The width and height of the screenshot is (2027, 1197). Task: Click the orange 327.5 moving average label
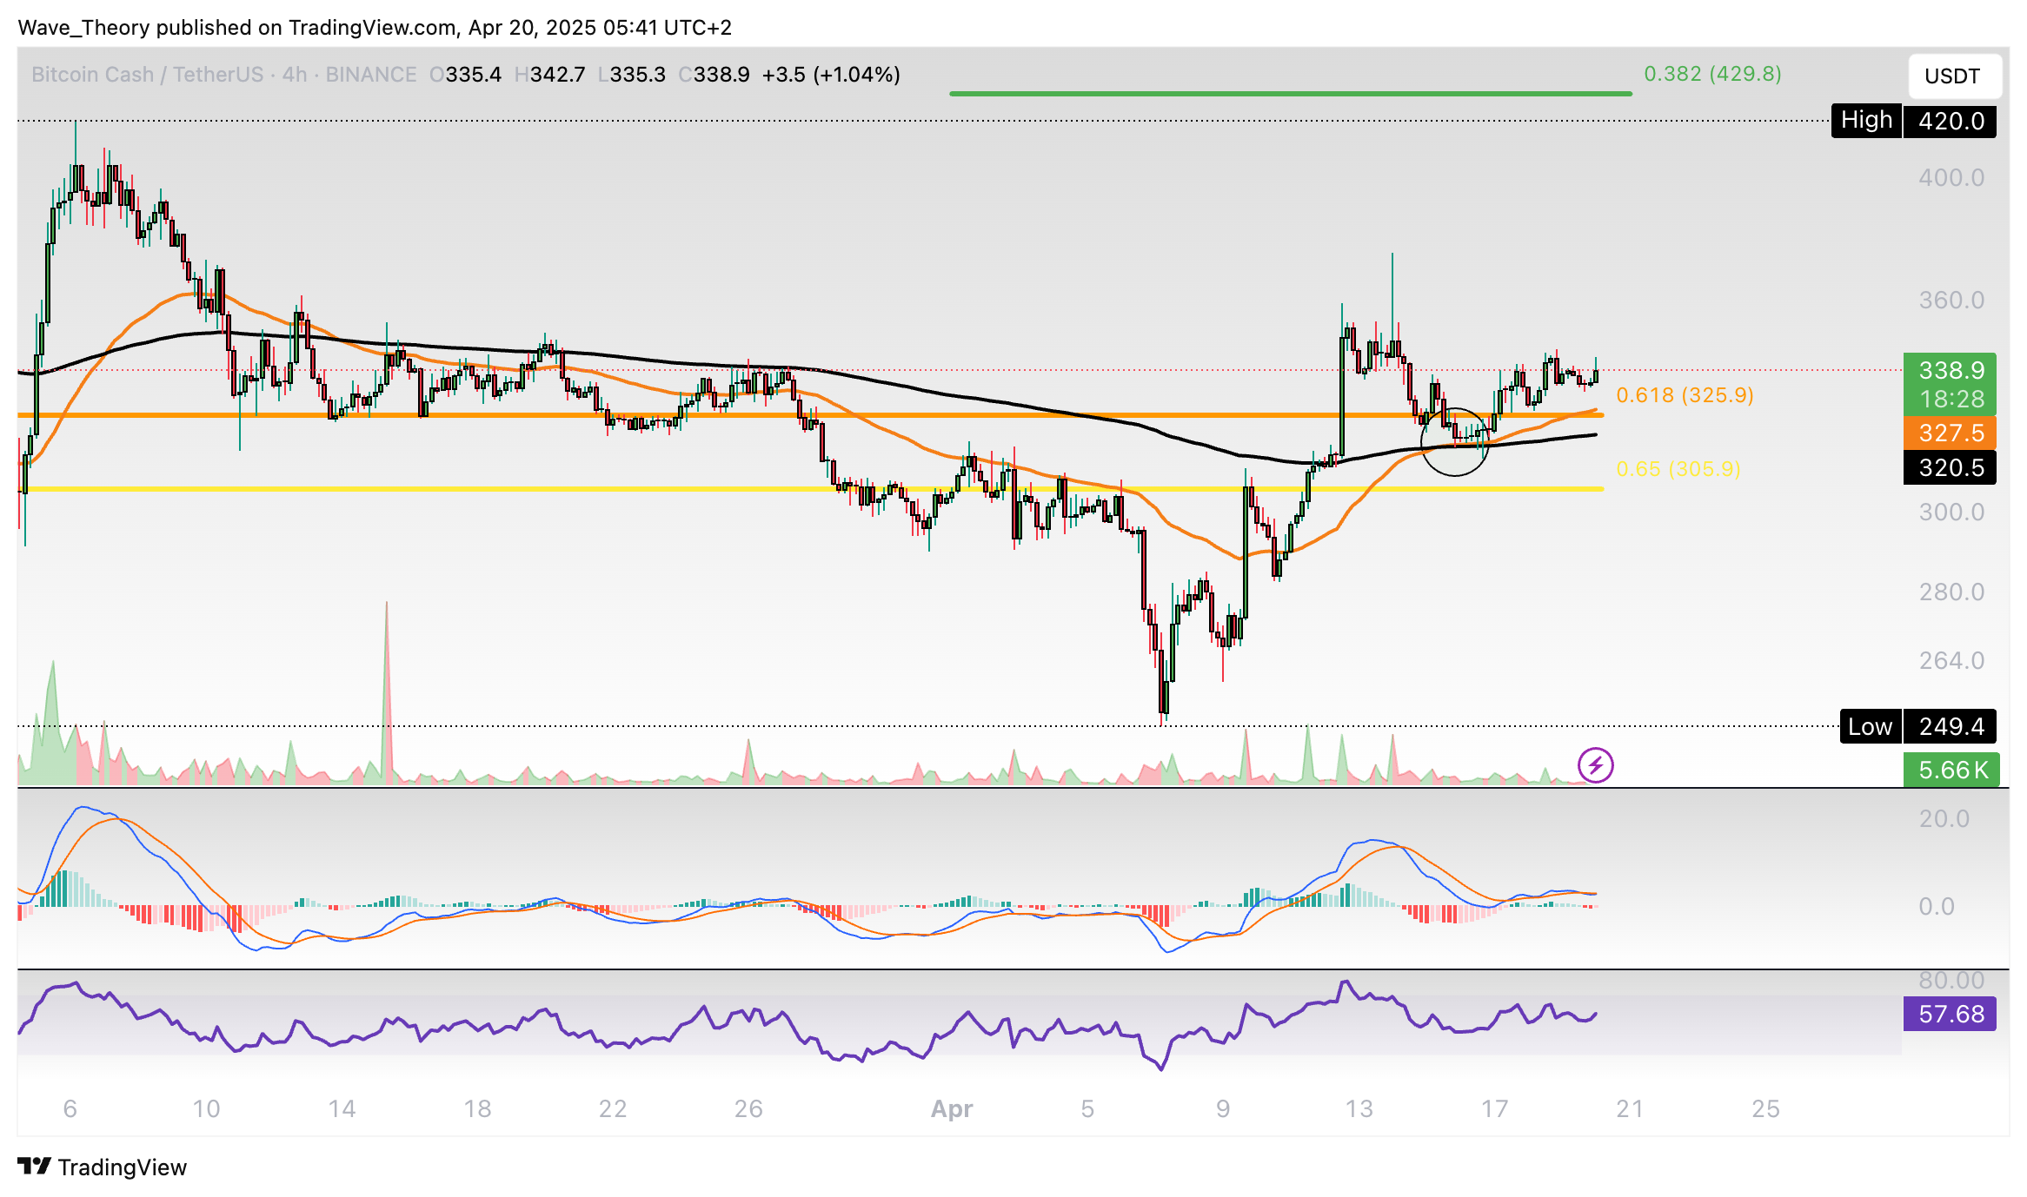(x=1950, y=433)
